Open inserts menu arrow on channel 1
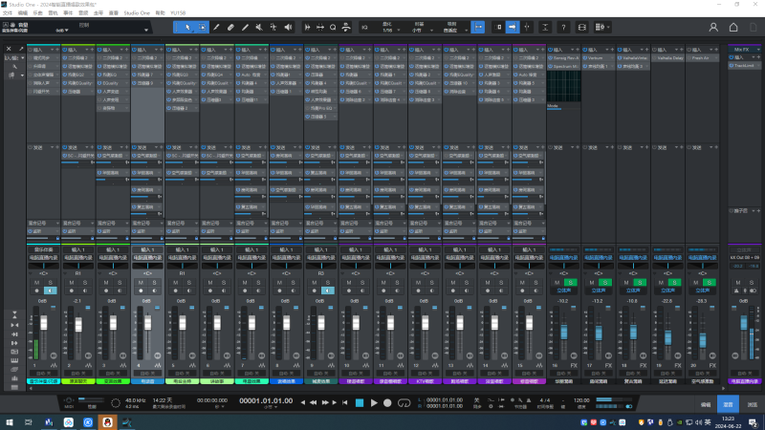 (x=52, y=50)
